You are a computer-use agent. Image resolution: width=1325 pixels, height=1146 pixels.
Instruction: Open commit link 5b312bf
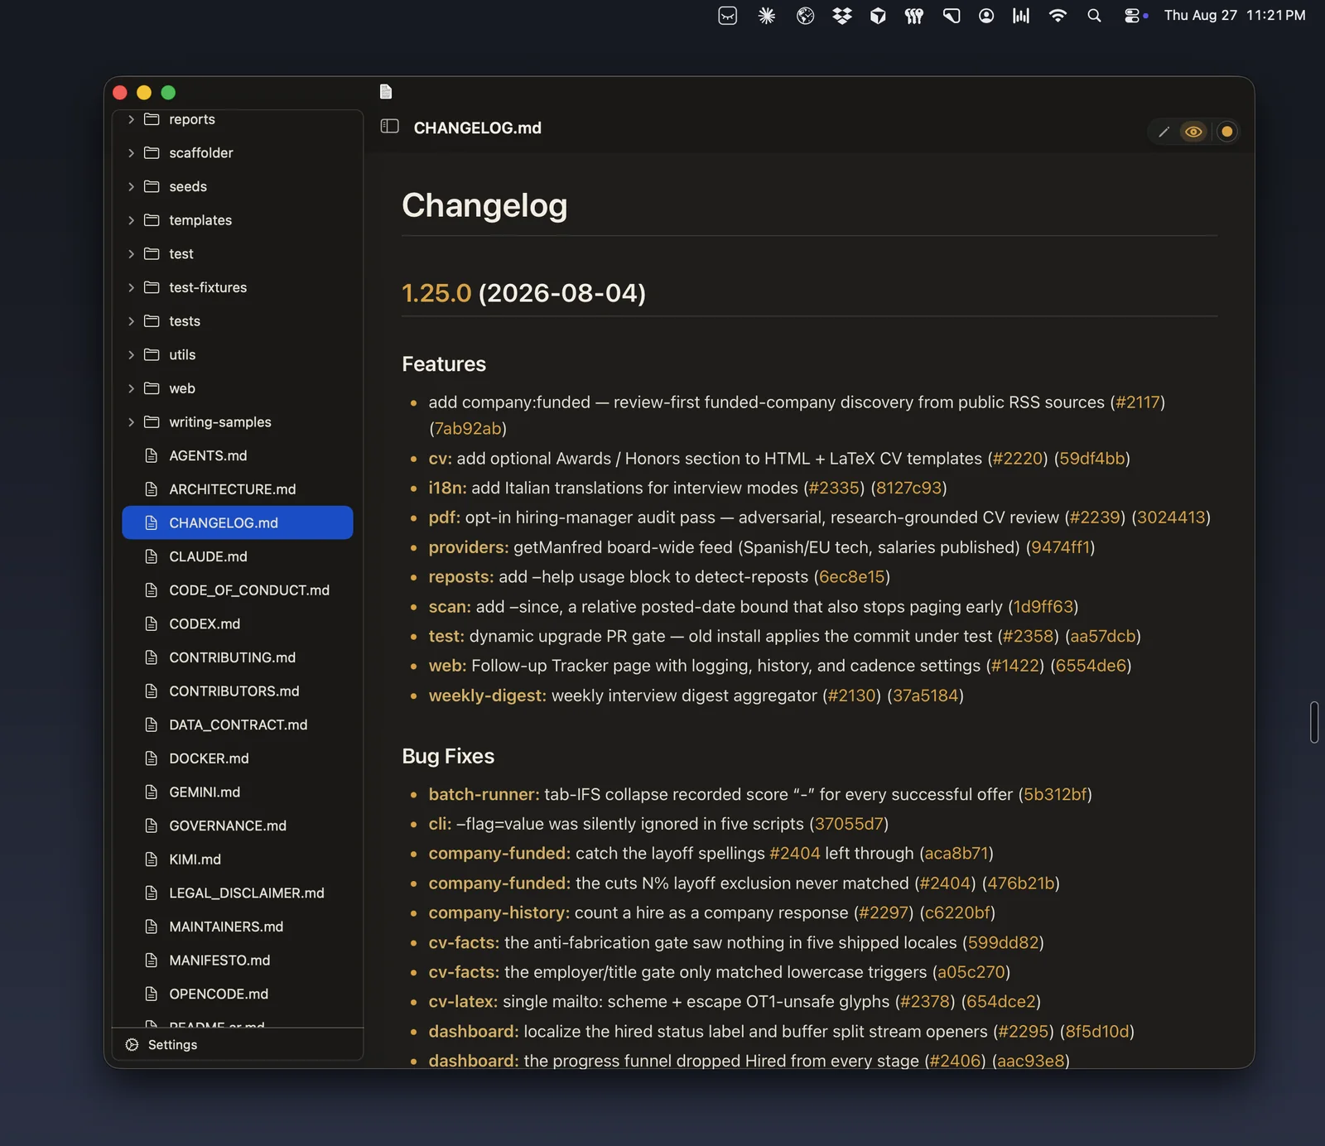(1055, 795)
